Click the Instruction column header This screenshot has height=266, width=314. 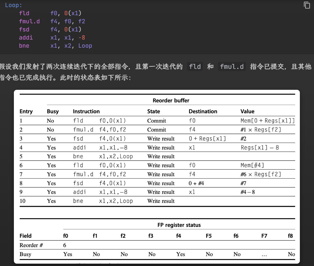click(86, 111)
